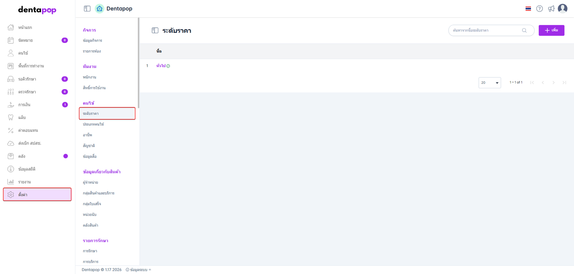Click the Dentapop clinic house icon
Screen dimensions: 574x274
tap(99, 9)
